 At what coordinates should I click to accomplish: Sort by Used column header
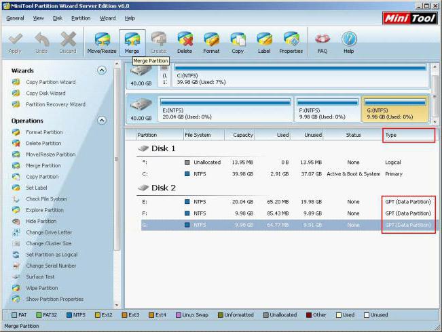coord(273,135)
